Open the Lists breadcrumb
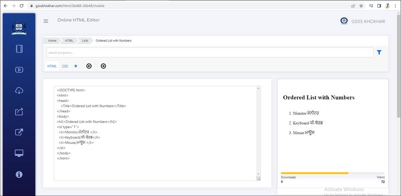Screen dimensions: 401x196 coord(85,40)
